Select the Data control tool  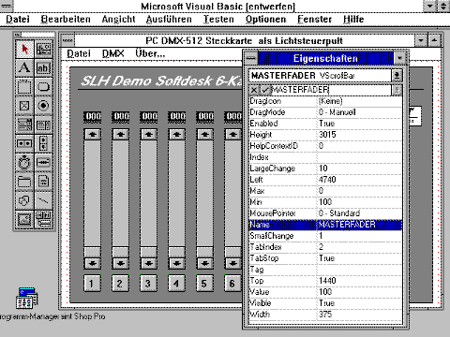click(x=43, y=219)
